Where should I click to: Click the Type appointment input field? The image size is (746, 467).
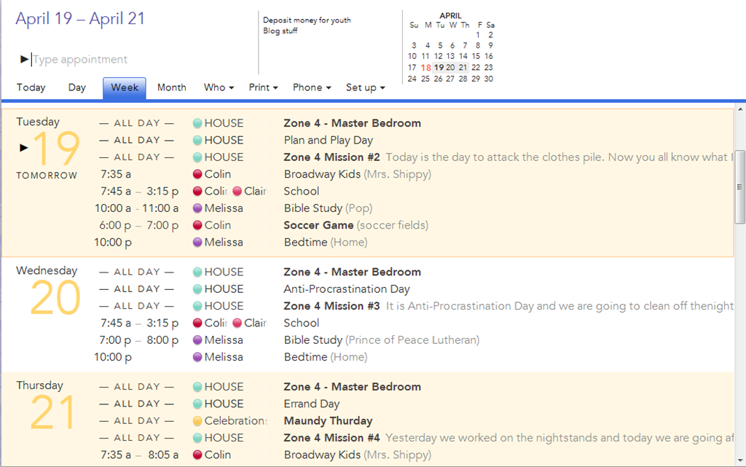tap(143, 60)
